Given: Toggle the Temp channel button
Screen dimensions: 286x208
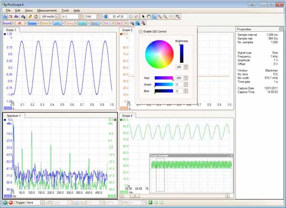Looking at the screenshot, I should [70, 23].
